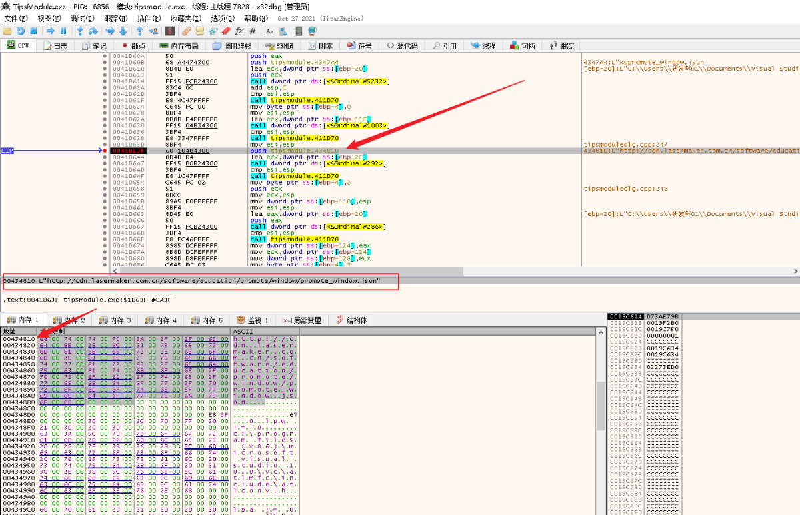The image size is (800, 515).
Task: Open the 收藏夹(I) menu
Action: (187, 18)
